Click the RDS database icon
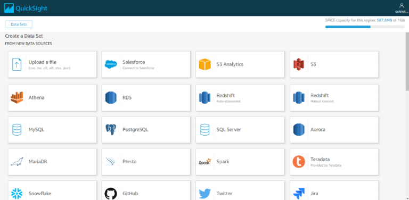Viewport: 409px width, 200px height. pos(111,98)
